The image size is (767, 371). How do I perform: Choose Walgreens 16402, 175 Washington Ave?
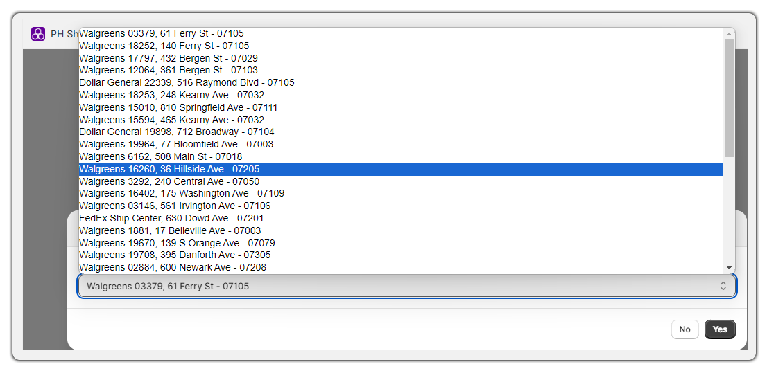point(401,193)
